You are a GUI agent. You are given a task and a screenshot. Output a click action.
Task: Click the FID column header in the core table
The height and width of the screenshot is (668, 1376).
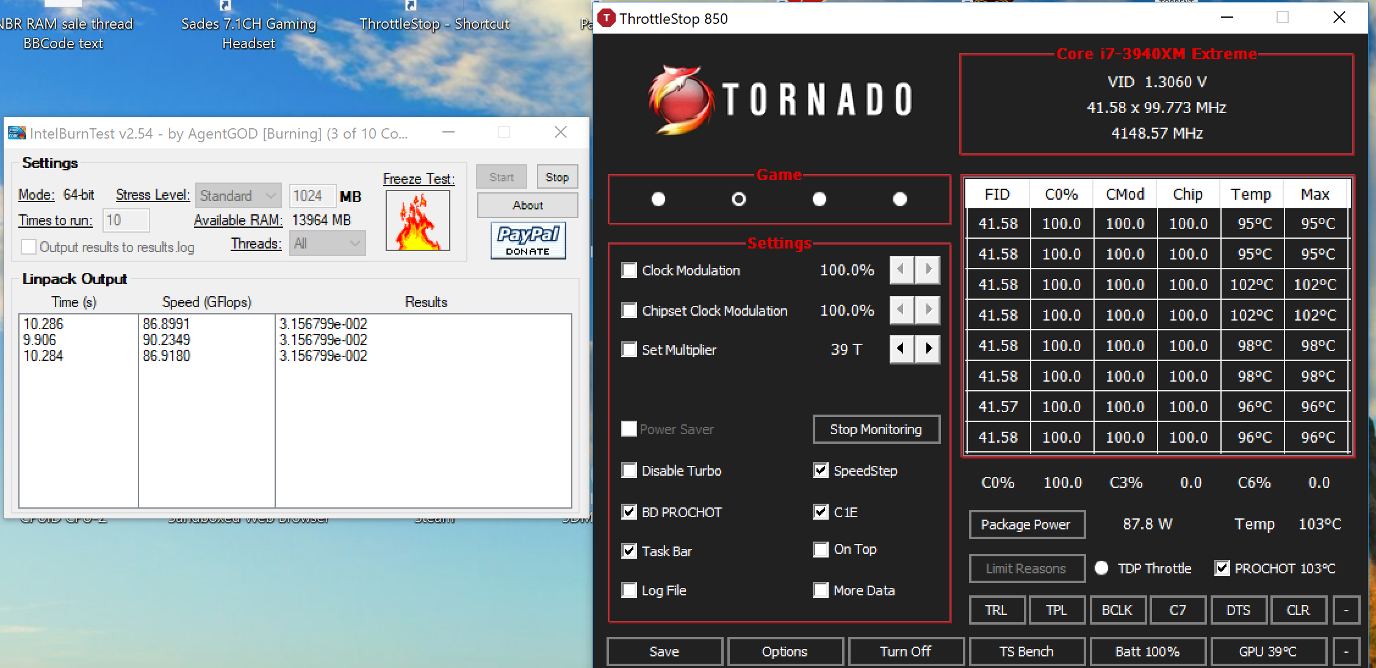(x=998, y=194)
